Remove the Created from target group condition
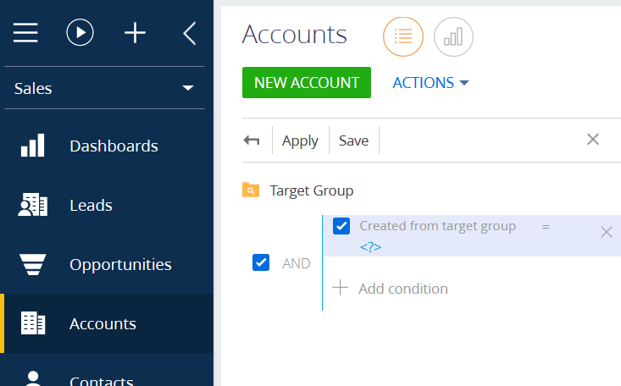This screenshot has height=386, width=621. pos(607,232)
